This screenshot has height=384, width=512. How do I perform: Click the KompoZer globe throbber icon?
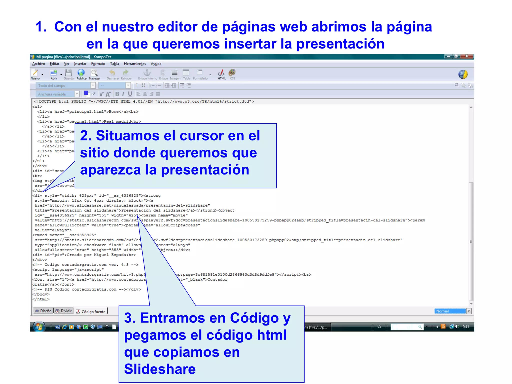click(x=463, y=74)
